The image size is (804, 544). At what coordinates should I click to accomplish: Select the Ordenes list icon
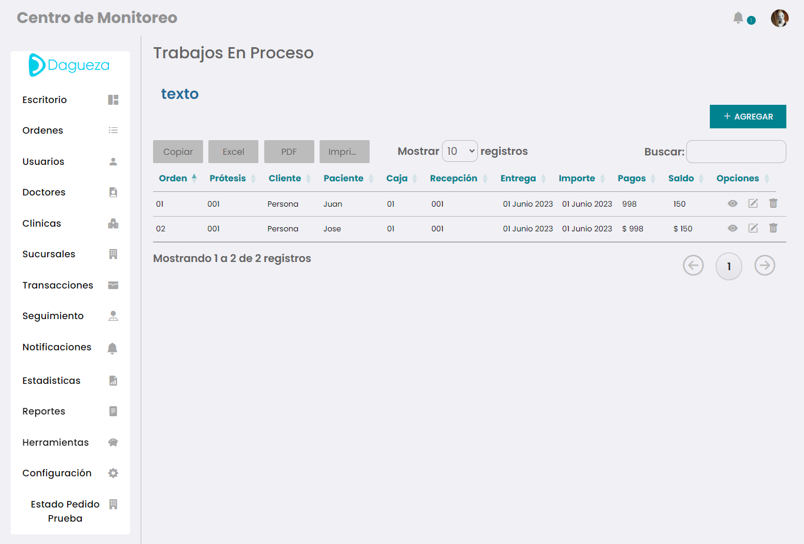(x=113, y=130)
